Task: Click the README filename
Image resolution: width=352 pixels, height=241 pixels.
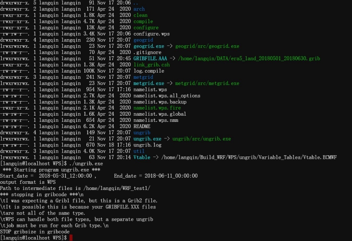Action: (142, 127)
